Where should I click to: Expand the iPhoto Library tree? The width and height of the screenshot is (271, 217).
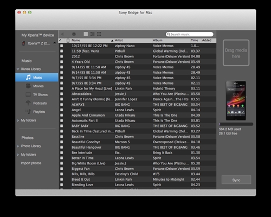point(18,146)
